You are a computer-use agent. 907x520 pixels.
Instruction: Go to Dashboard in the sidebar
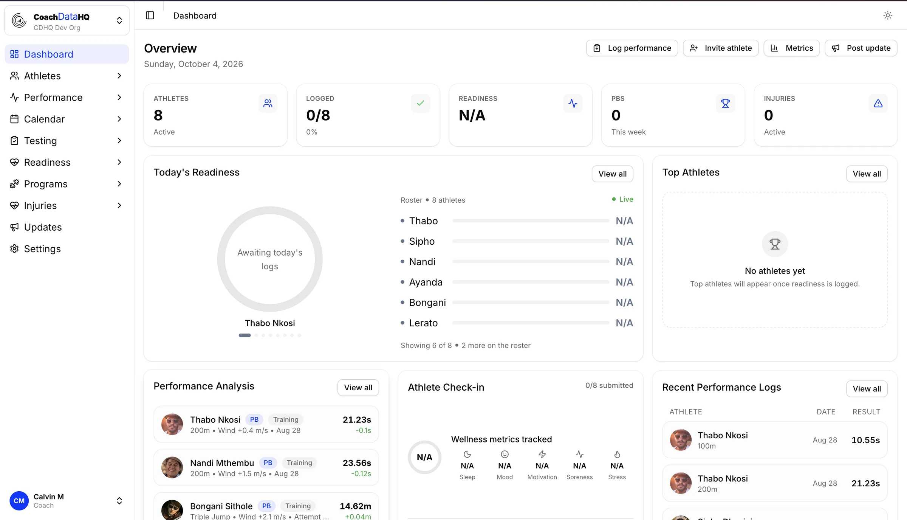point(67,54)
